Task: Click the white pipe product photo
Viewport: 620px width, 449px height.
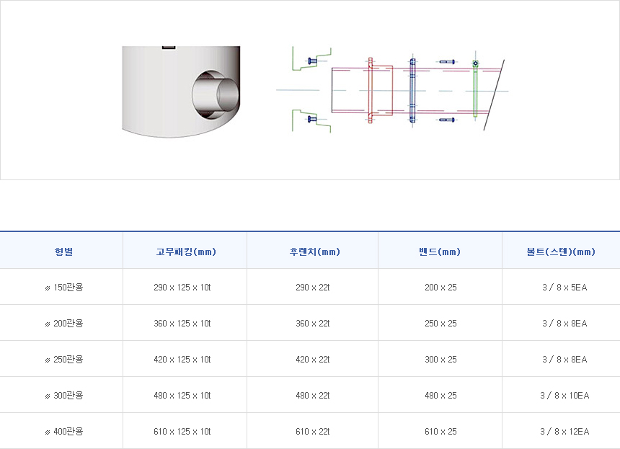Action: pos(181,91)
